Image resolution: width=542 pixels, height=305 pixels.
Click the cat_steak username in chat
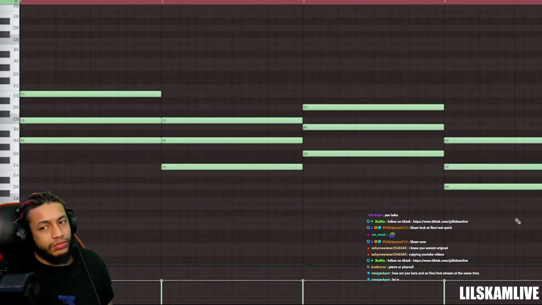(x=379, y=235)
